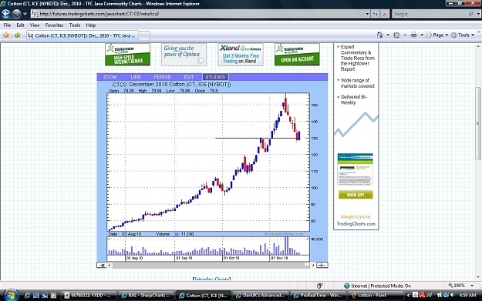This screenshot has height=301, width=482.
Task: Click the chart scrollbar left arrow
Action: [x=110, y=265]
